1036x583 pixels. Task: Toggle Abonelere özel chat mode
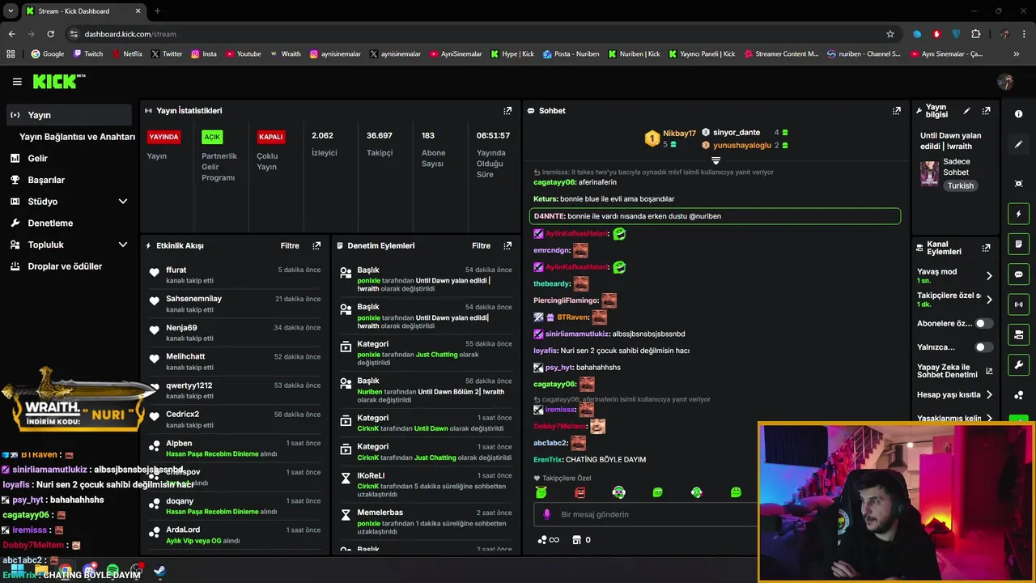point(983,323)
